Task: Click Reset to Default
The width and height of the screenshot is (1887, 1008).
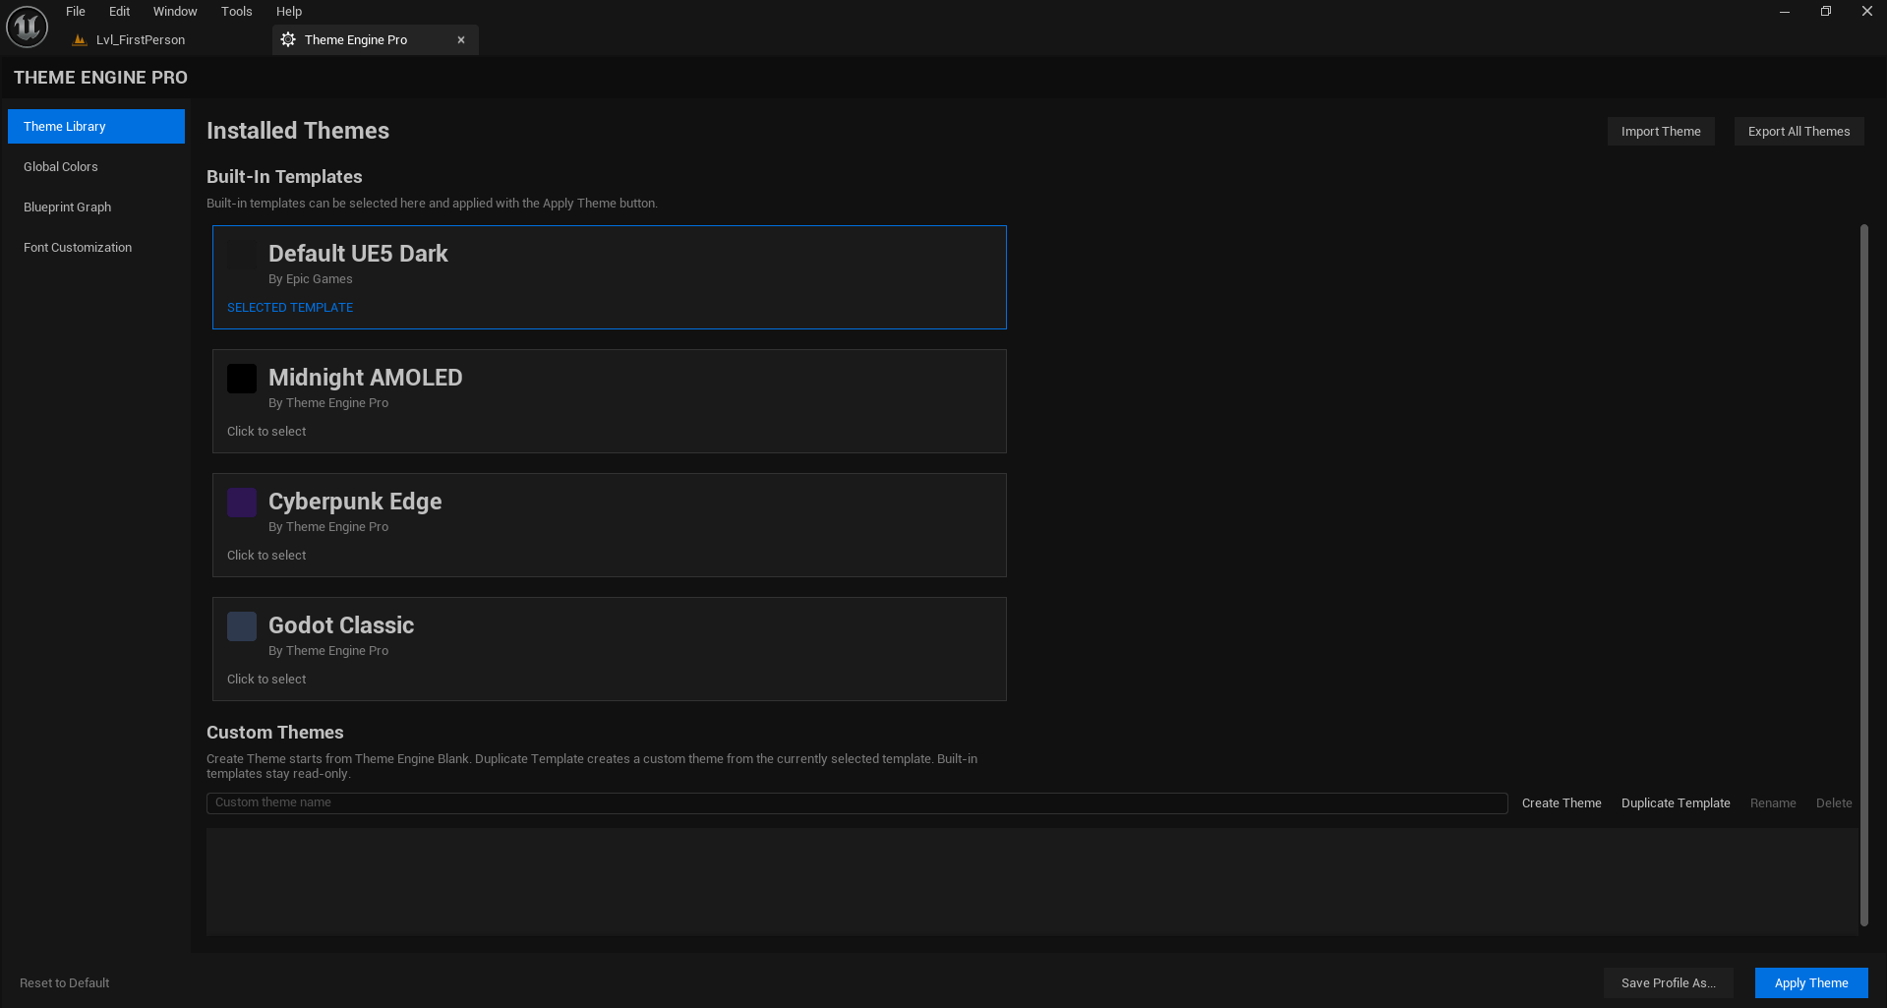Action: pos(64,982)
